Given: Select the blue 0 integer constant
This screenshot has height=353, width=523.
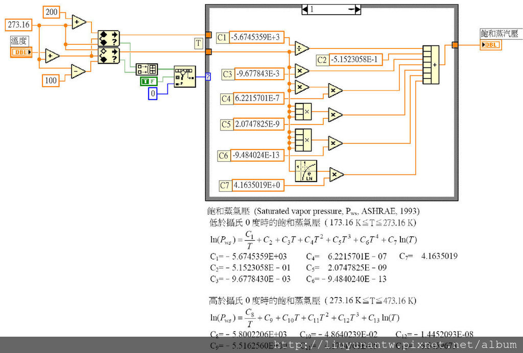Looking at the screenshot, I should coord(153,93).
